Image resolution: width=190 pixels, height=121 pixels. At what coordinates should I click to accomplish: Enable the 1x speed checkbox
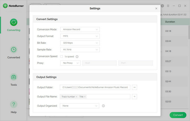pyautogui.click(x=62, y=56)
